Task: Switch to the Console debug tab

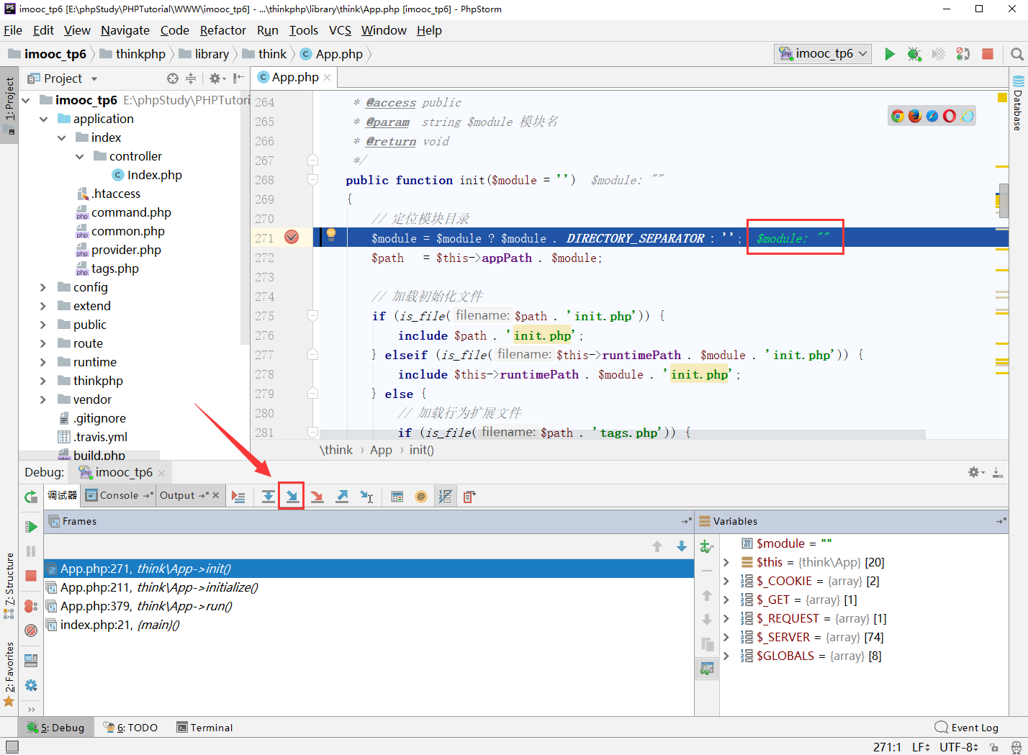Action: [x=119, y=495]
